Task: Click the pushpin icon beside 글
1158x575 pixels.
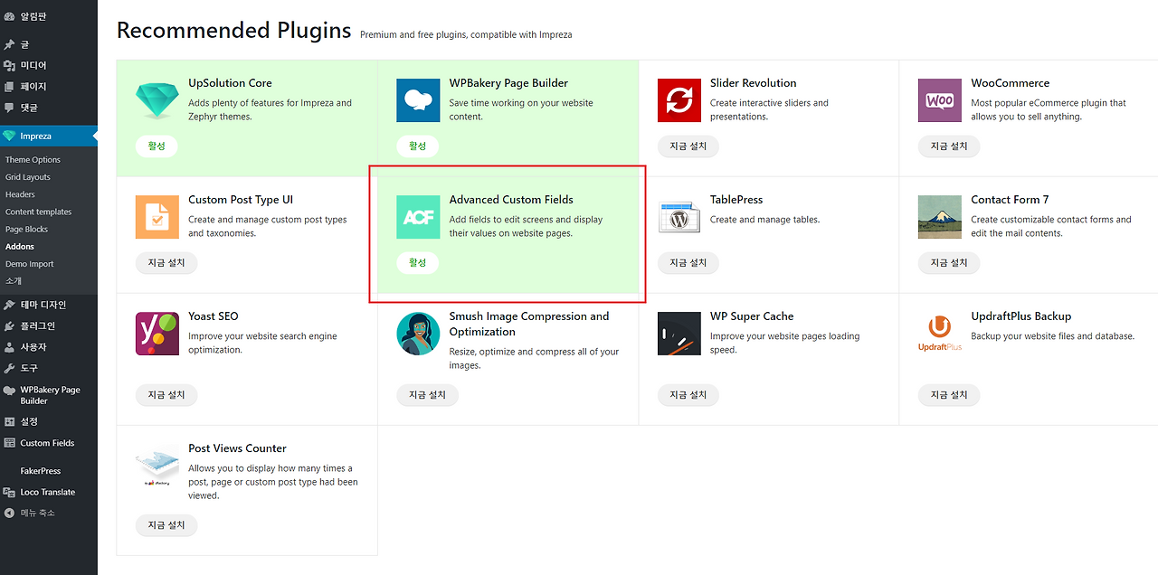Action: point(9,44)
